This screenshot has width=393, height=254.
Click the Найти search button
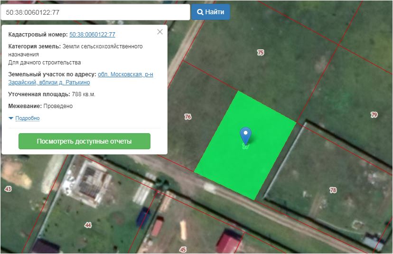click(211, 12)
